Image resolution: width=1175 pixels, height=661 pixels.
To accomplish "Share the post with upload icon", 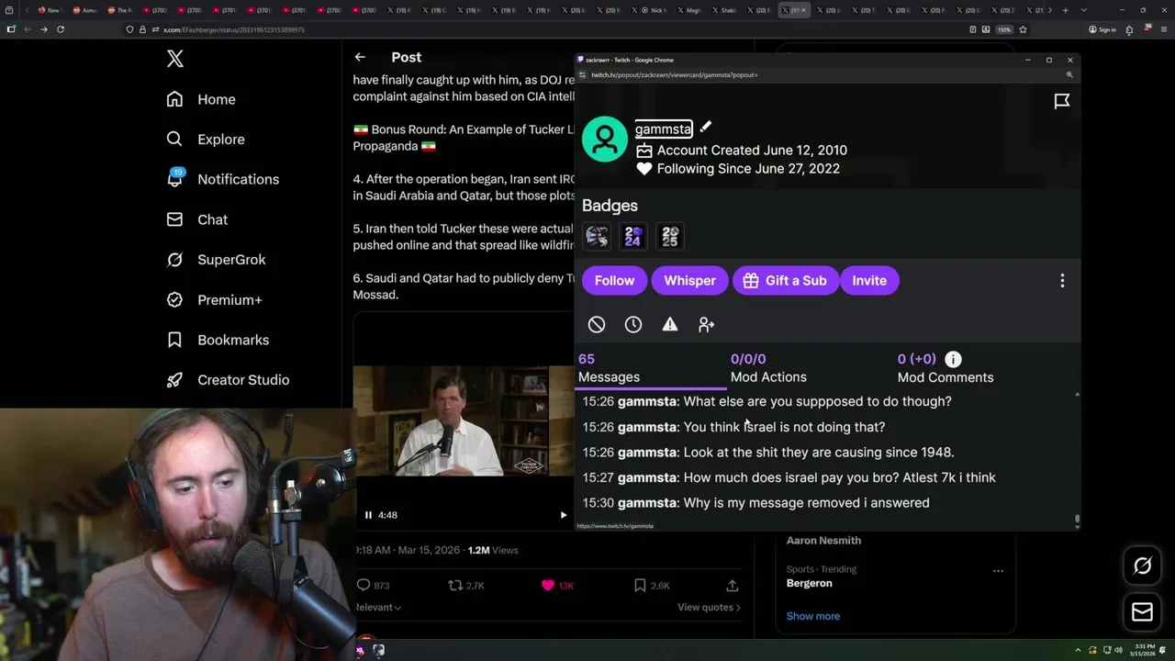I will [732, 585].
